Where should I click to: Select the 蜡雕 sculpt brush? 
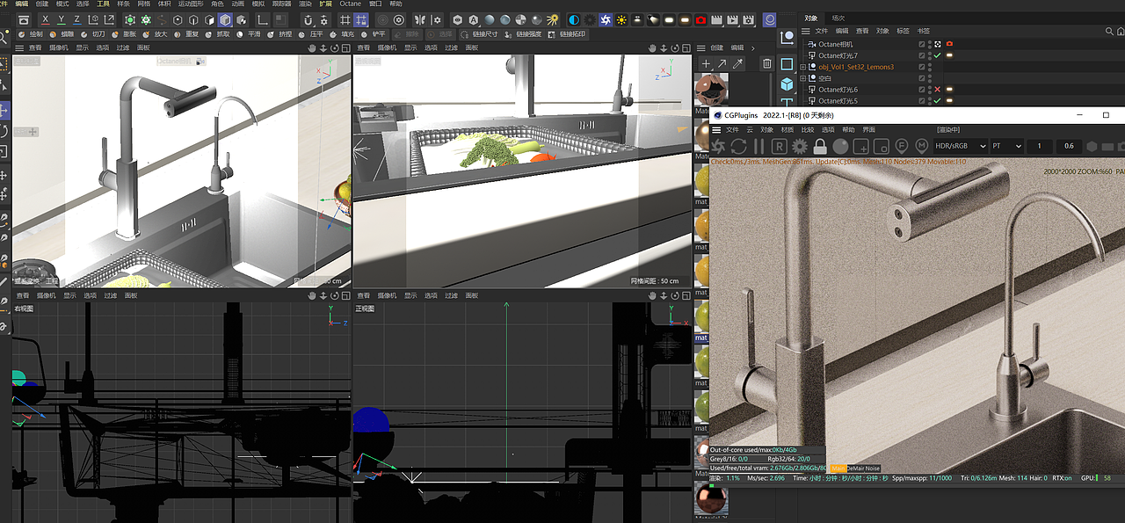point(62,34)
